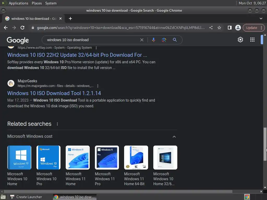Switch to Create Launcher taskbar window
The image size is (267, 200).
tap(26, 197)
